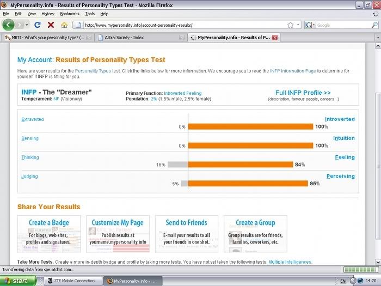Open the Send to Friends card
Viewport: 381px width, 286px height.
186,234
